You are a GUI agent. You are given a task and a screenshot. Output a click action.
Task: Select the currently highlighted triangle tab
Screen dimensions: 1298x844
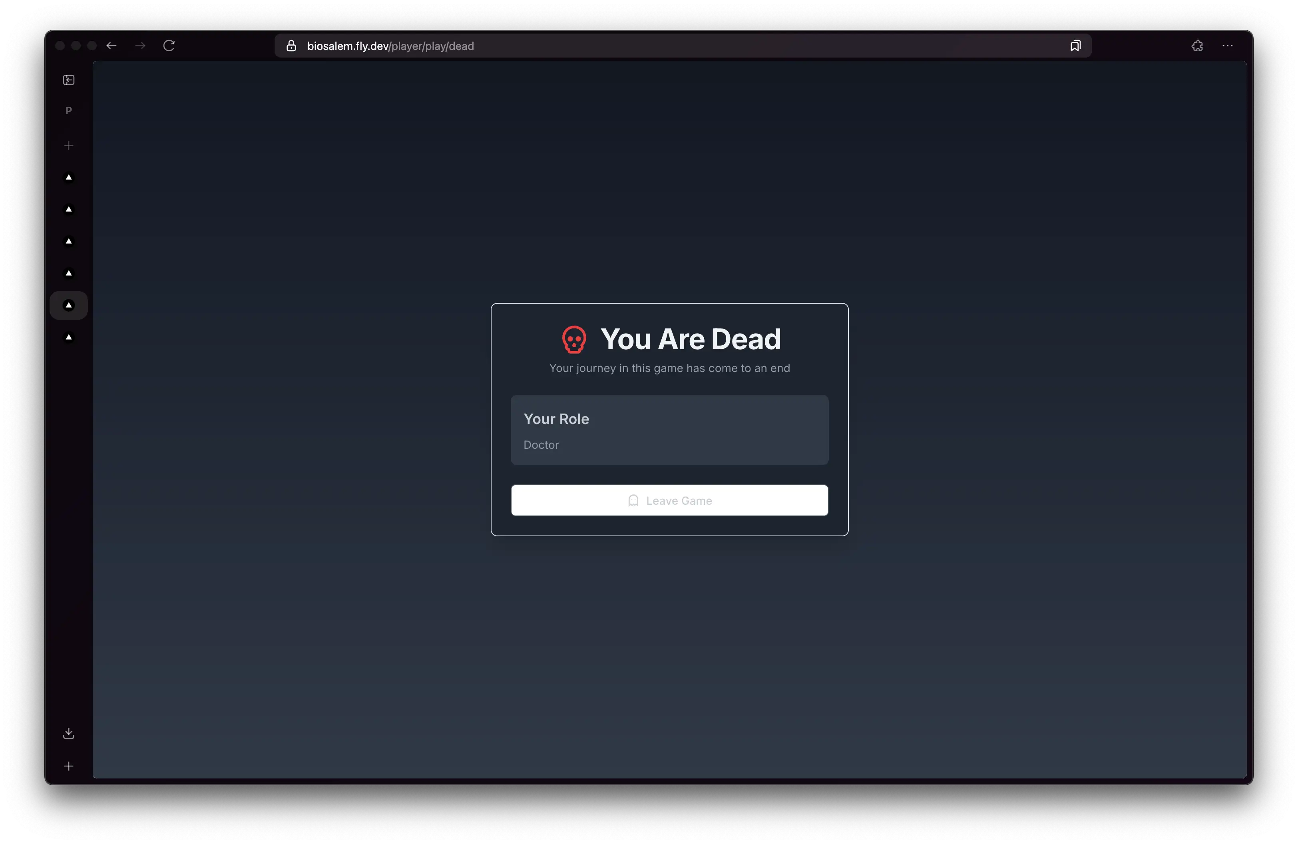pyautogui.click(x=69, y=305)
